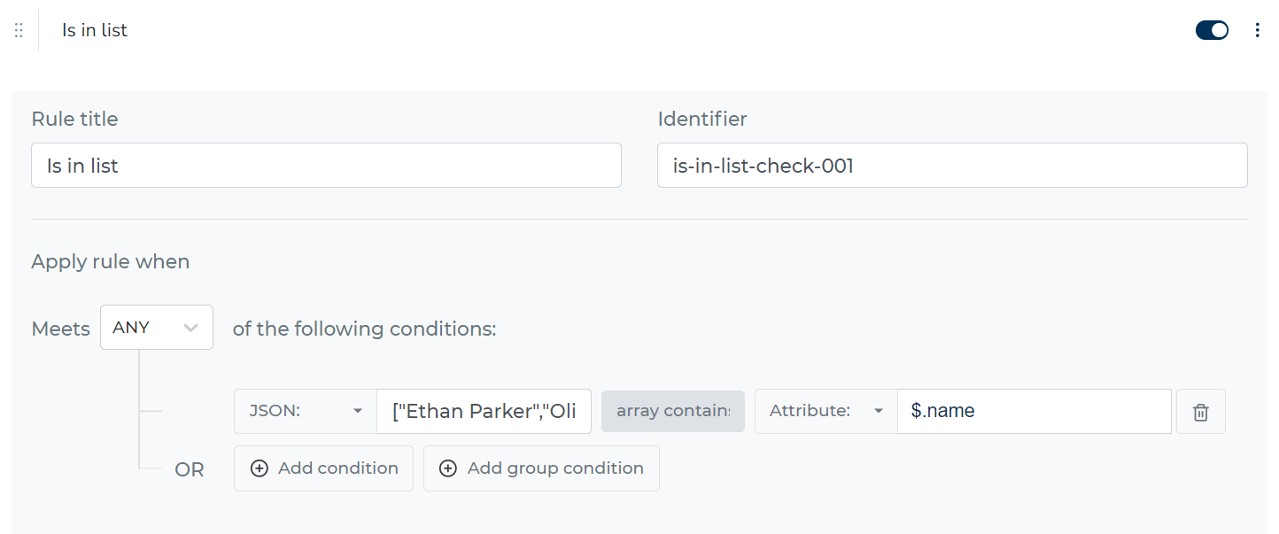Click the array contains operator selector

click(673, 412)
